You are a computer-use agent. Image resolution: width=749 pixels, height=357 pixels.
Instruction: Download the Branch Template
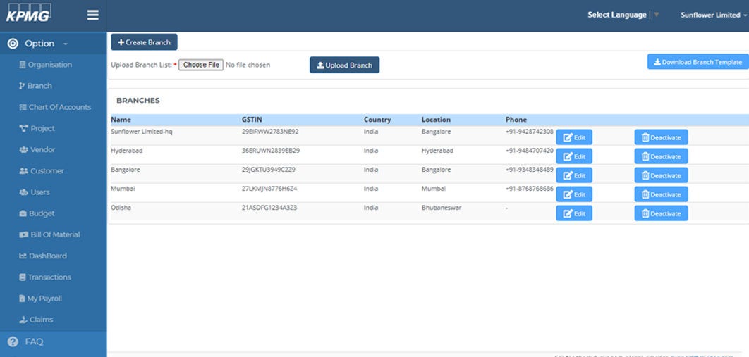(x=698, y=62)
